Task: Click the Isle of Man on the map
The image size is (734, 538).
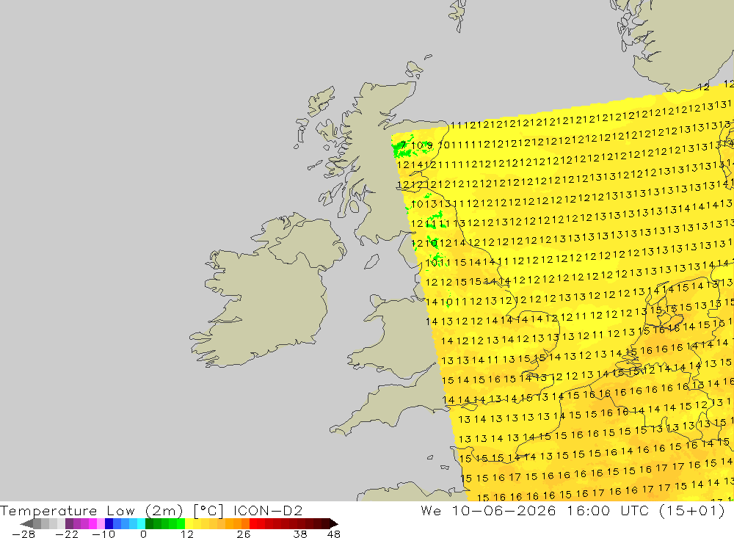Action: pos(371,261)
